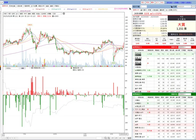Open 關鍵券商 dropdown in green sell header
Screen dimensions: 196x140
(x=185, y=94)
